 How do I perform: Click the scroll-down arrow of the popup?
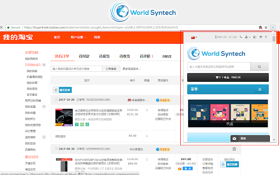[x=274, y=140]
